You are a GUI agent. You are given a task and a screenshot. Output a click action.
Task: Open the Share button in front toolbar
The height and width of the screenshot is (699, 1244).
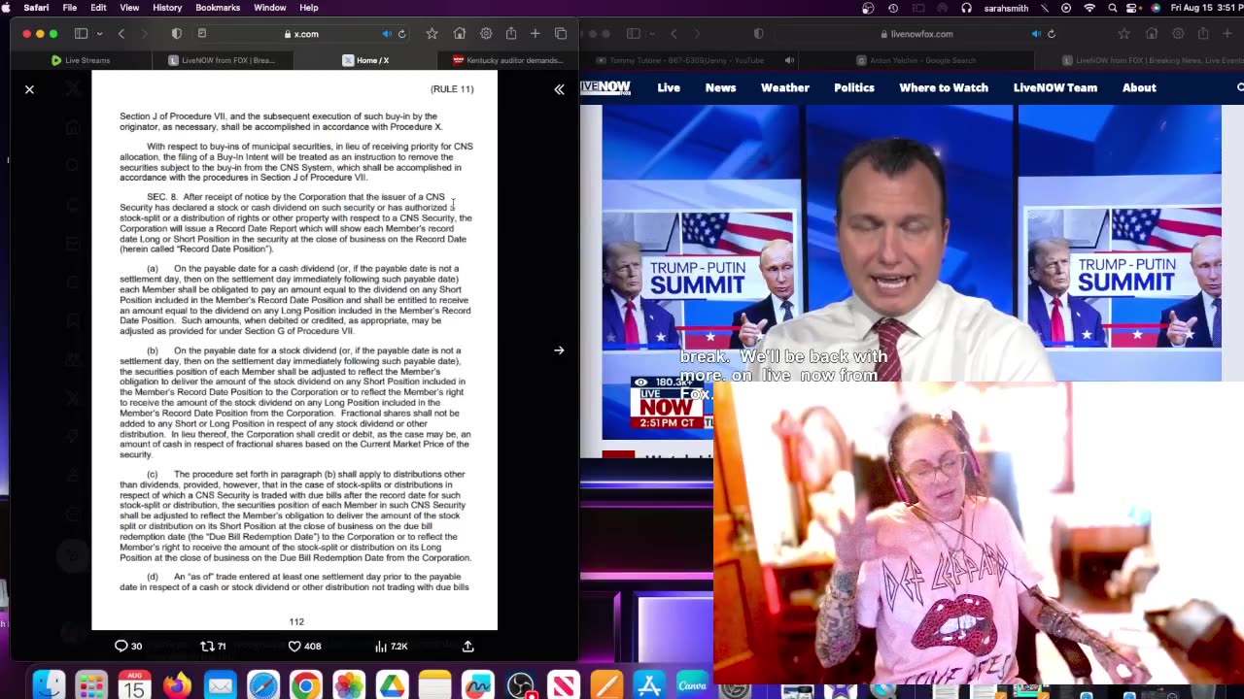click(x=511, y=34)
